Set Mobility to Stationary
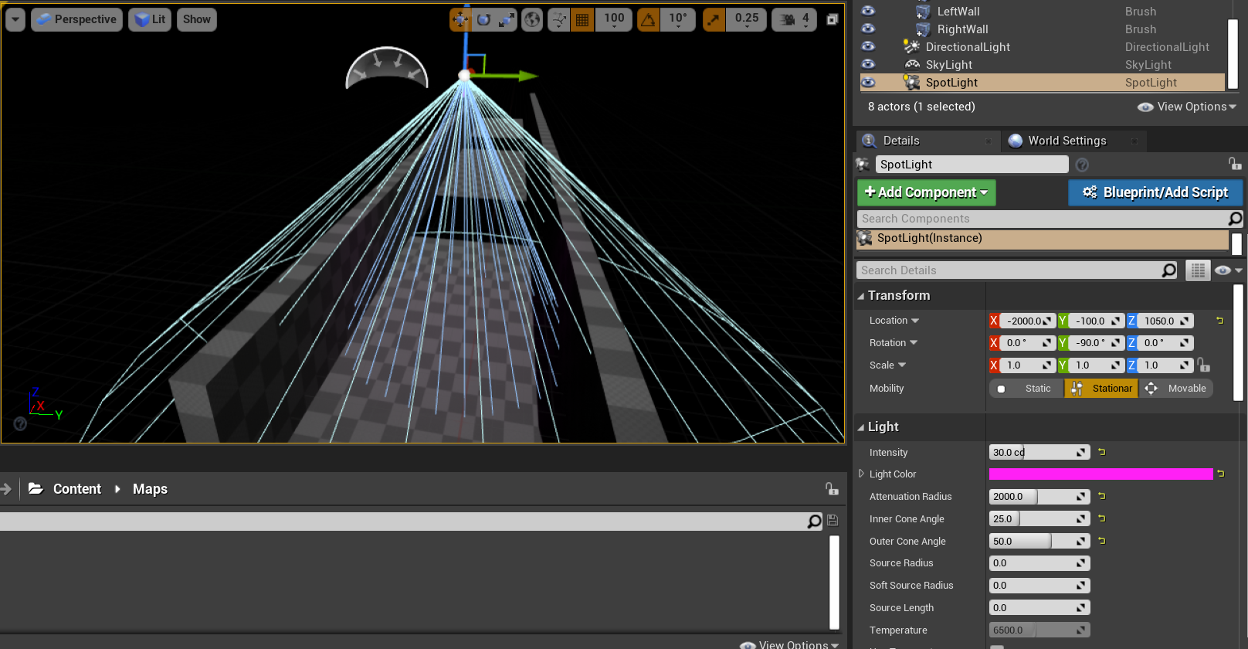The width and height of the screenshot is (1248, 649). click(1101, 389)
